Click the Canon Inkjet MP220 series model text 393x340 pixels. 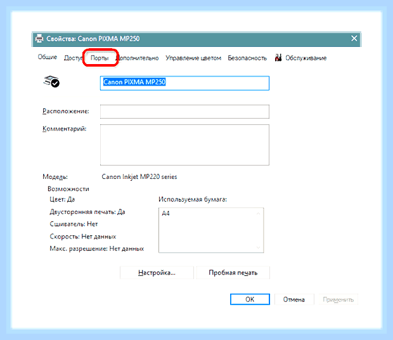[x=139, y=177]
